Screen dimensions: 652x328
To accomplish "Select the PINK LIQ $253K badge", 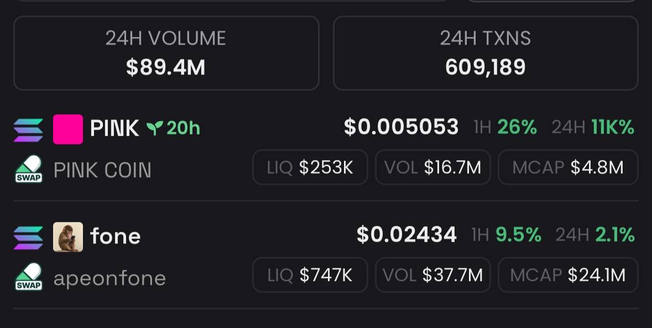I will (310, 167).
